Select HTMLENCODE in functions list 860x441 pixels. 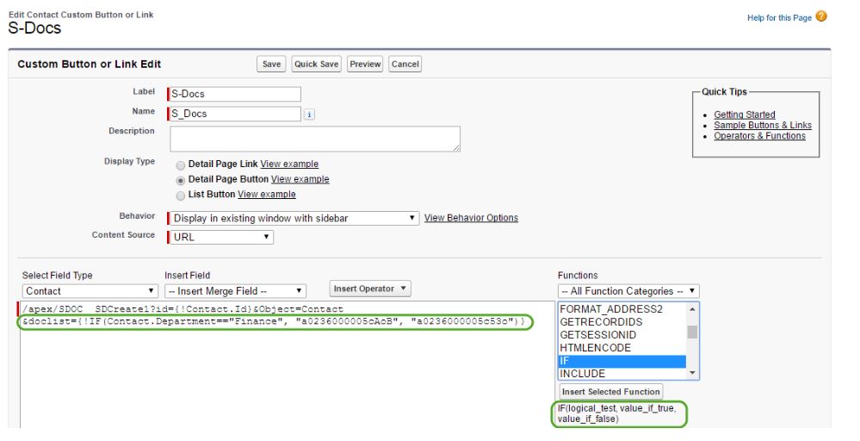pos(622,348)
